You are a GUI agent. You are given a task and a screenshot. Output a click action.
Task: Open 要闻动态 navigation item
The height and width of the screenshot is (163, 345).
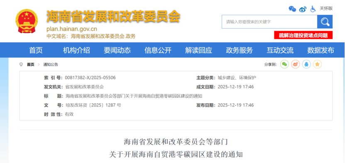click(x=117, y=50)
